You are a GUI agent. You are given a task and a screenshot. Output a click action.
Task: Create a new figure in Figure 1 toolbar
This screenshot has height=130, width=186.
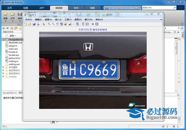coord(26,24)
